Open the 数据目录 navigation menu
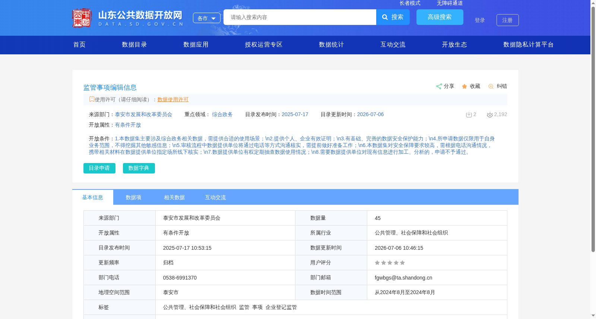The image size is (596, 319). coord(134,45)
